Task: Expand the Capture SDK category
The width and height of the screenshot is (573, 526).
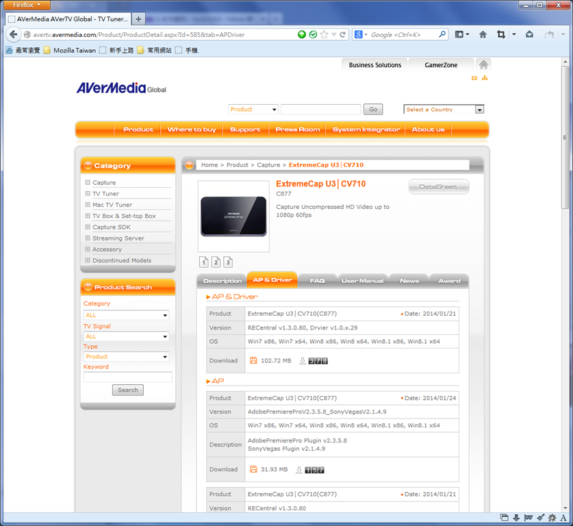Action: click(x=88, y=227)
